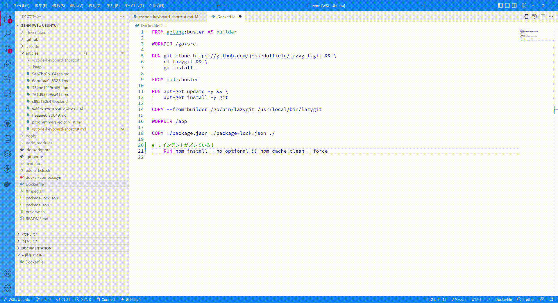Open notifications bell in status bar
The image size is (558, 303).
(551, 300)
